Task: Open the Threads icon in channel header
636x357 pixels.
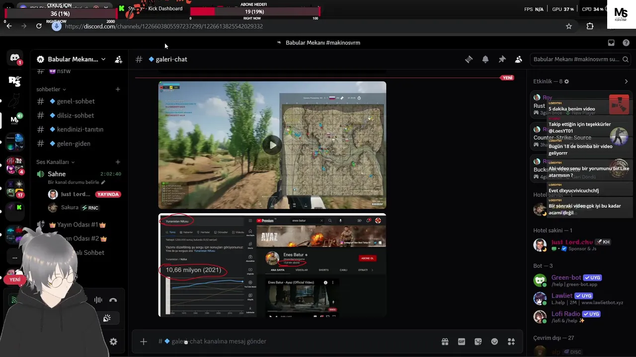Action: pyautogui.click(x=469, y=59)
